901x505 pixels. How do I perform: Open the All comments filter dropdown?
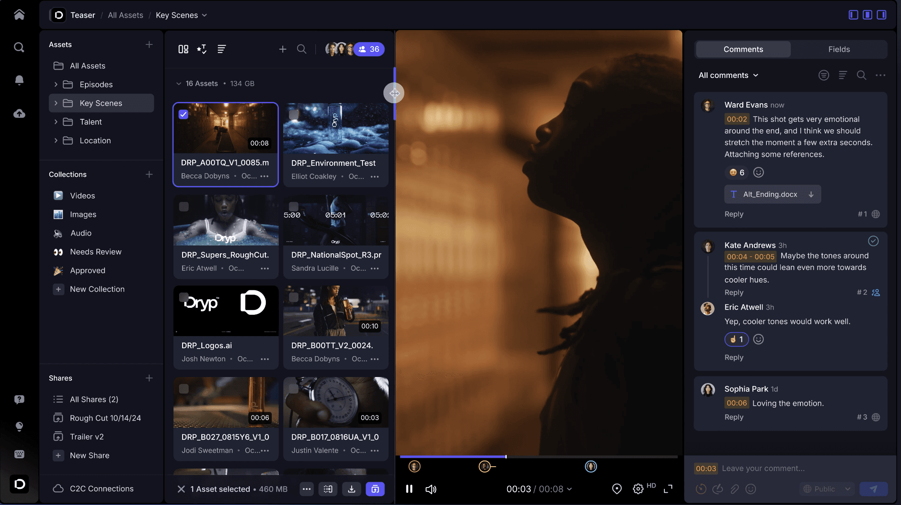(x=728, y=75)
